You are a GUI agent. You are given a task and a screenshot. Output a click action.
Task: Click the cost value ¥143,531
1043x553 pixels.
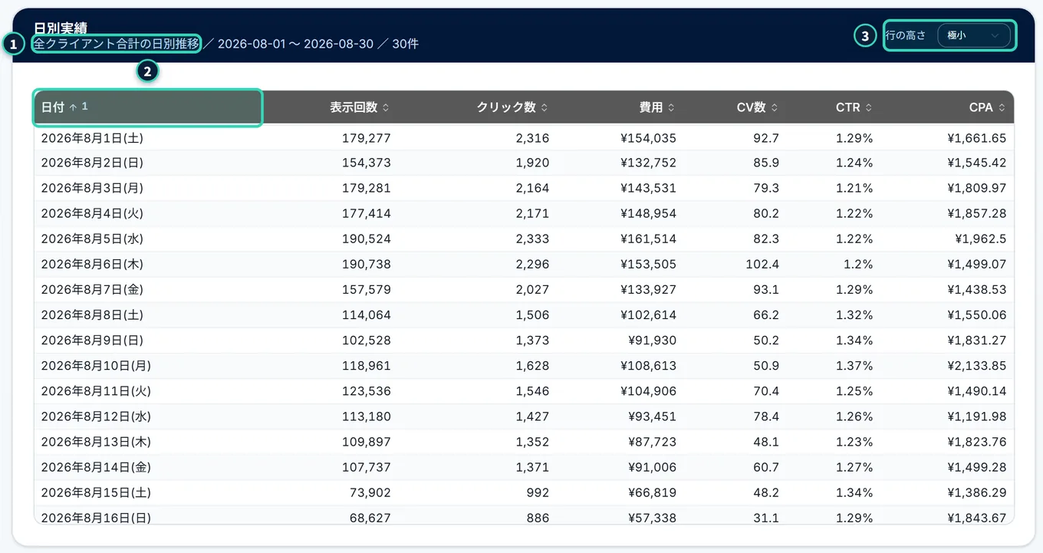coord(649,189)
